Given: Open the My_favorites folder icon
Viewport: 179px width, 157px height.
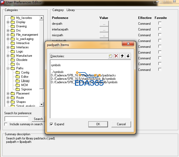Looking at the screenshot, I should point(13,18).
